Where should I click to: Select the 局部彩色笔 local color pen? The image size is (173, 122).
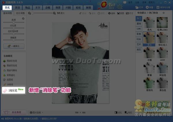pyautogui.click(x=10, y=61)
